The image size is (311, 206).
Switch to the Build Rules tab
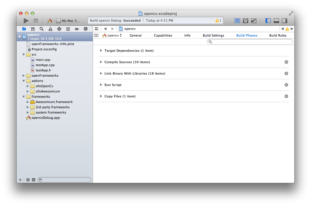click(x=278, y=35)
